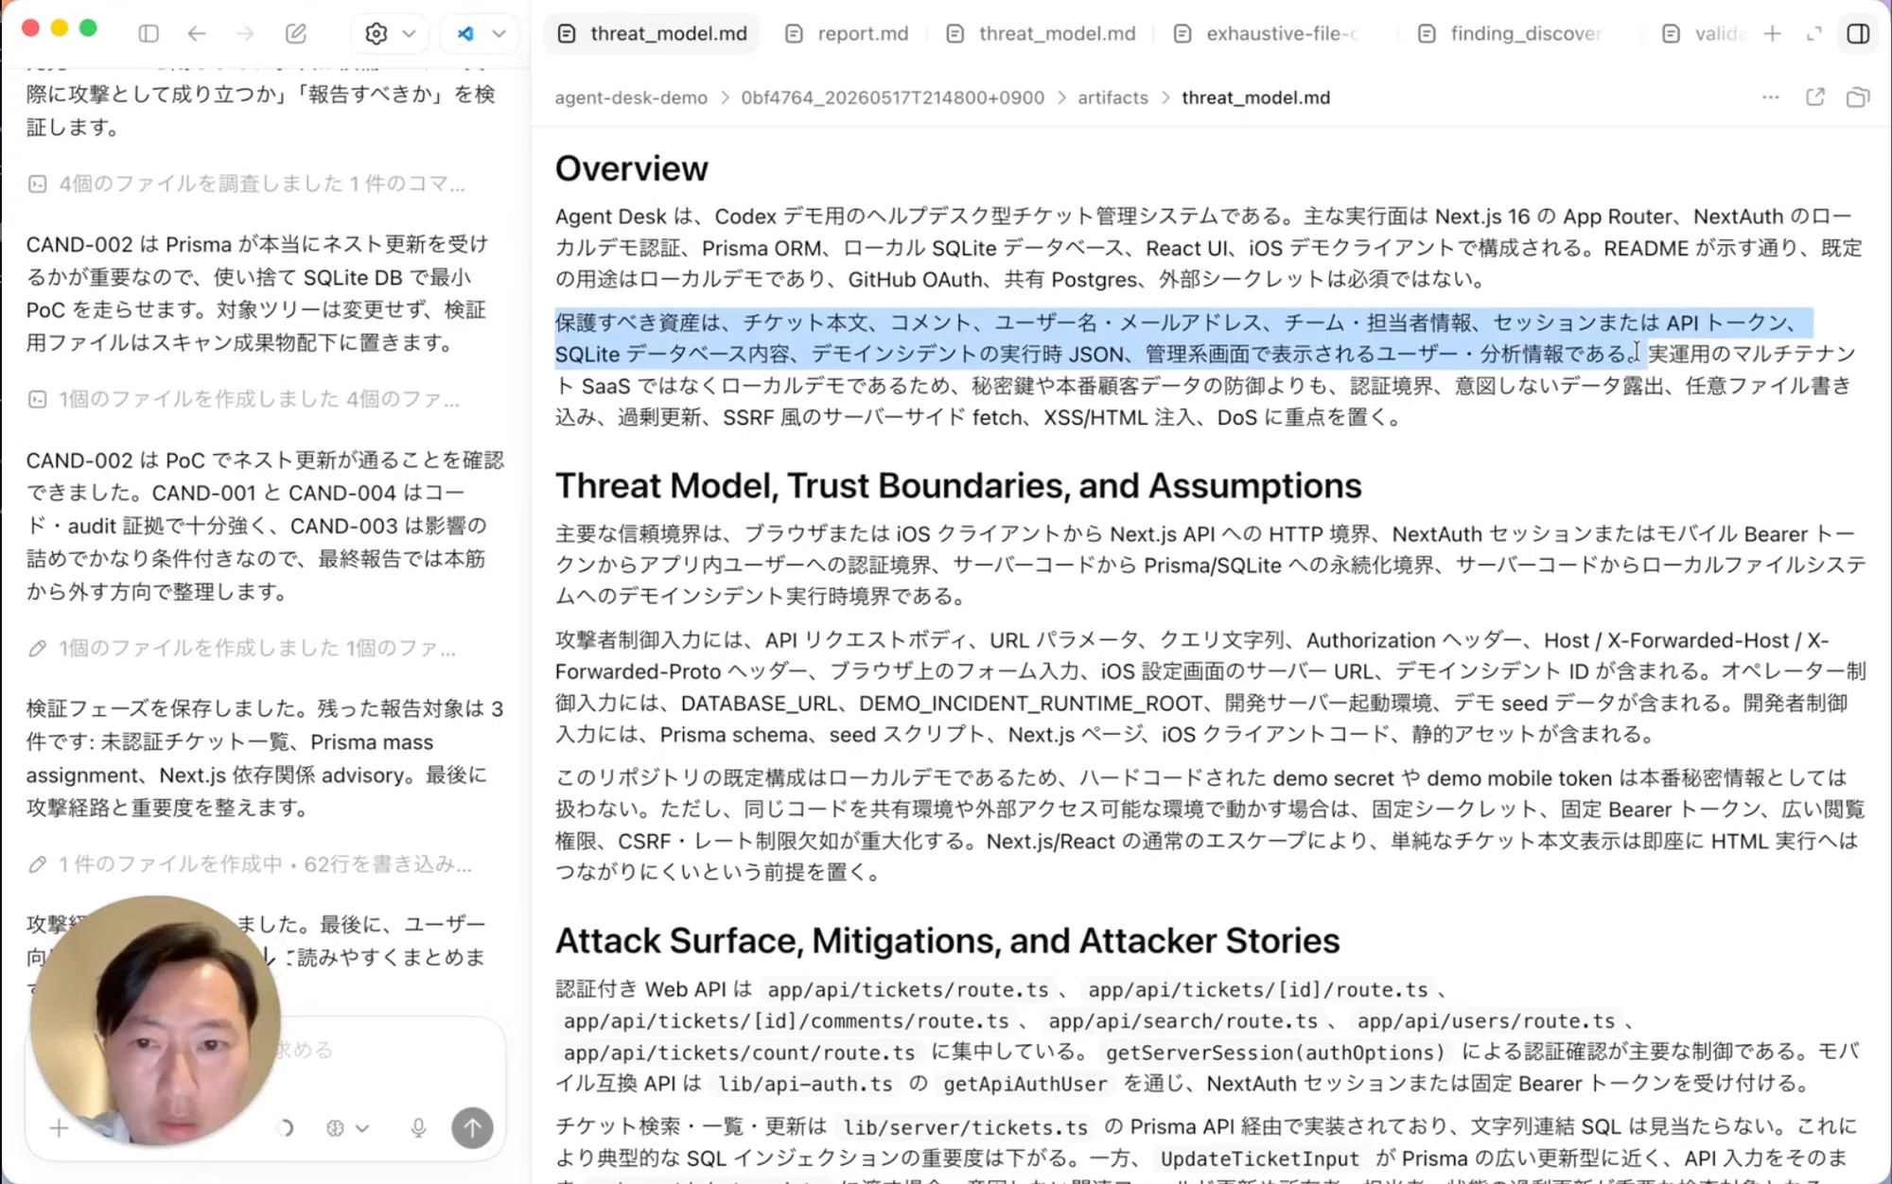Start a new chat with compose icon
This screenshot has width=1892, height=1184.
[296, 33]
